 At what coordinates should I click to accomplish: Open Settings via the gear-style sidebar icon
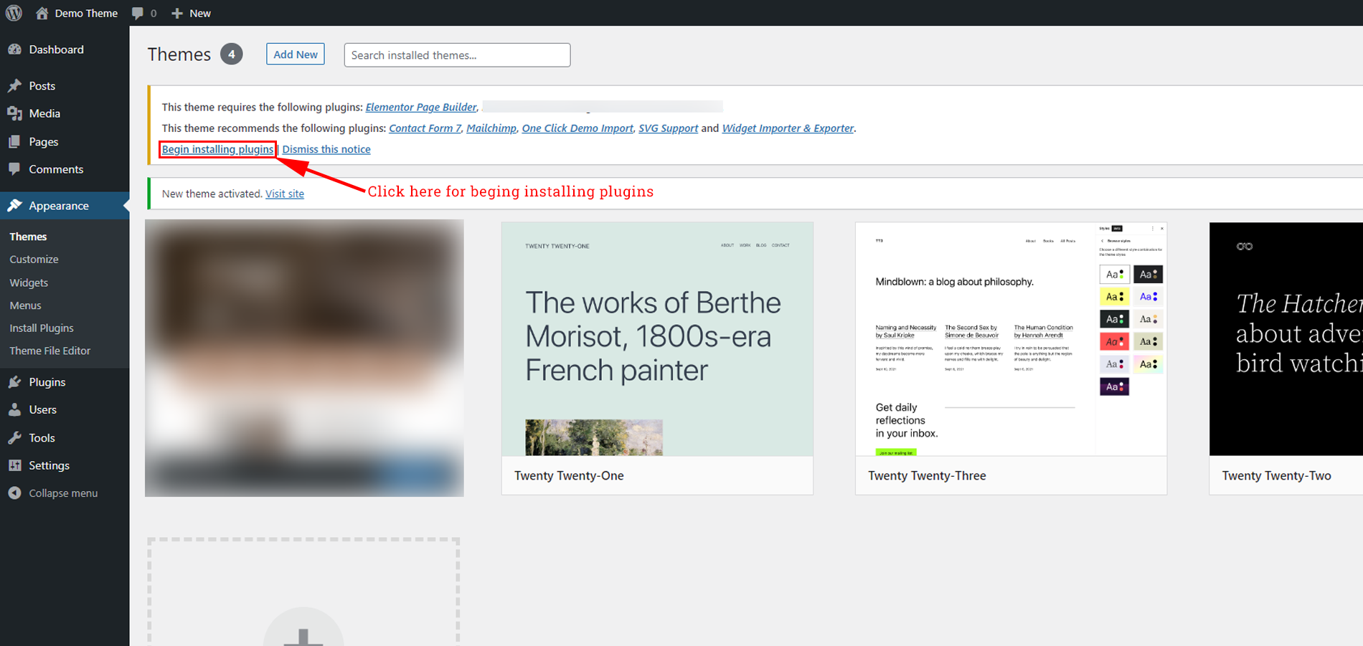[16, 465]
